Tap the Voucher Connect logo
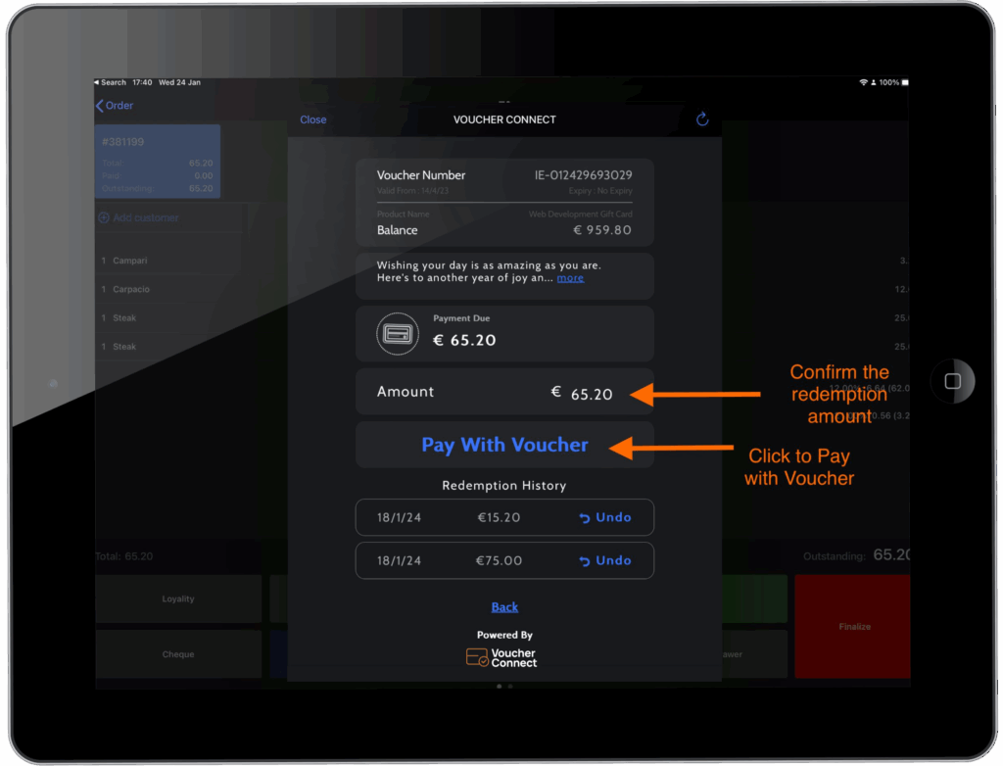The image size is (1003, 766). (501, 657)
